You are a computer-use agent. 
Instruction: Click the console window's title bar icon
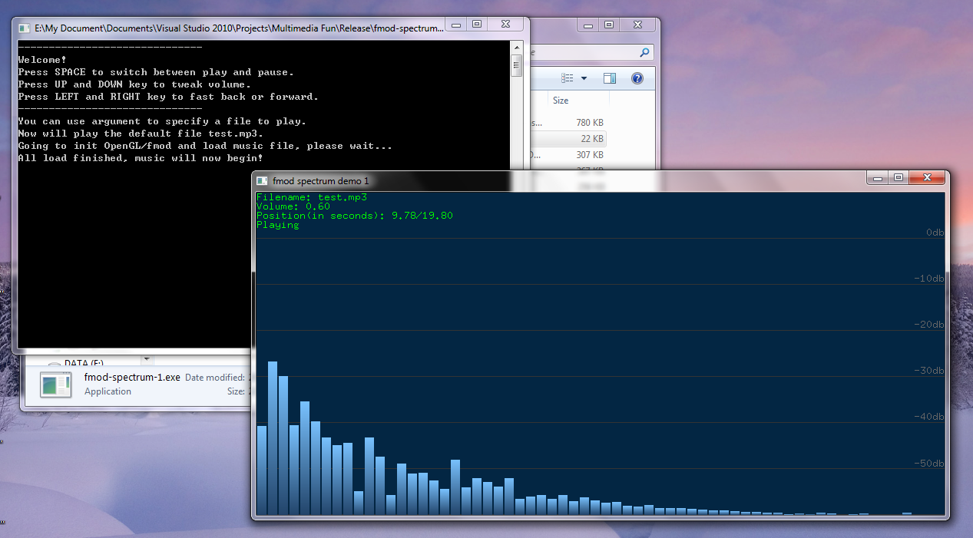pos(25,28)
